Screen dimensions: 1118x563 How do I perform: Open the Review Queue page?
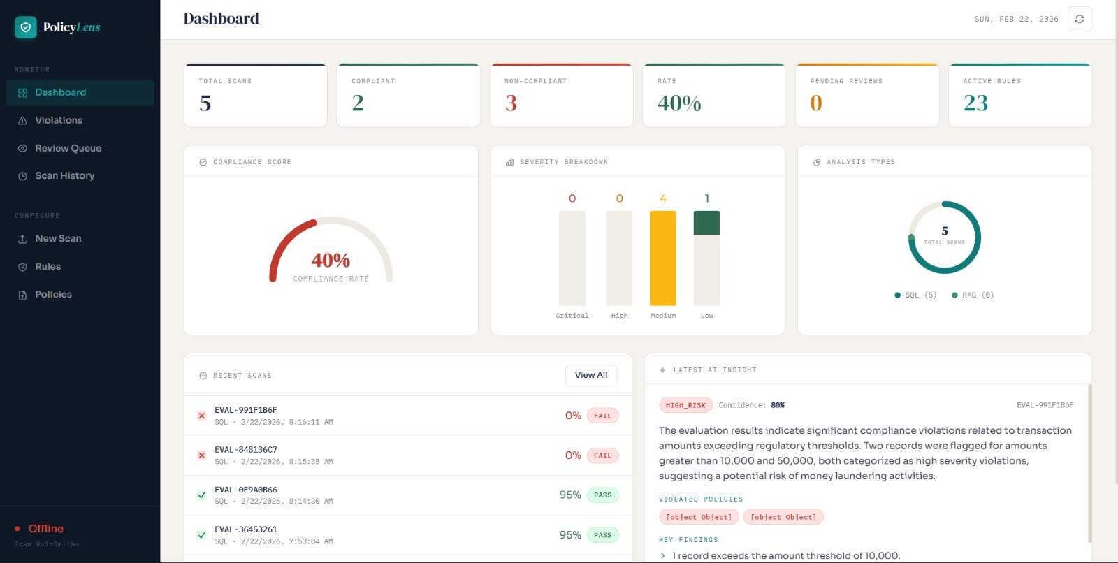(x=68, y=148)
